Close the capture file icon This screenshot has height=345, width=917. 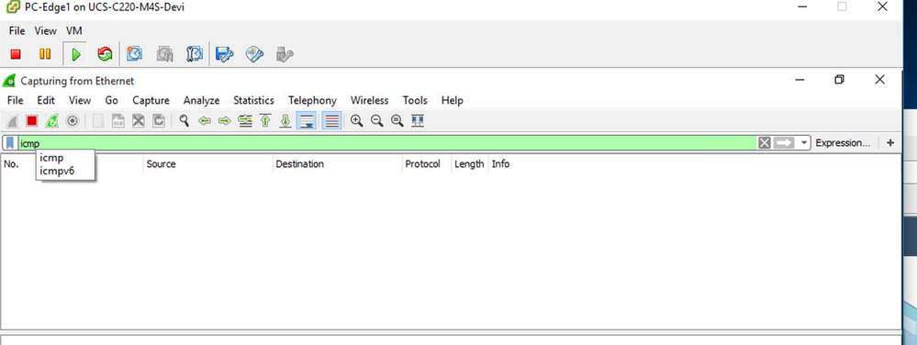click(x=138, y=121)
